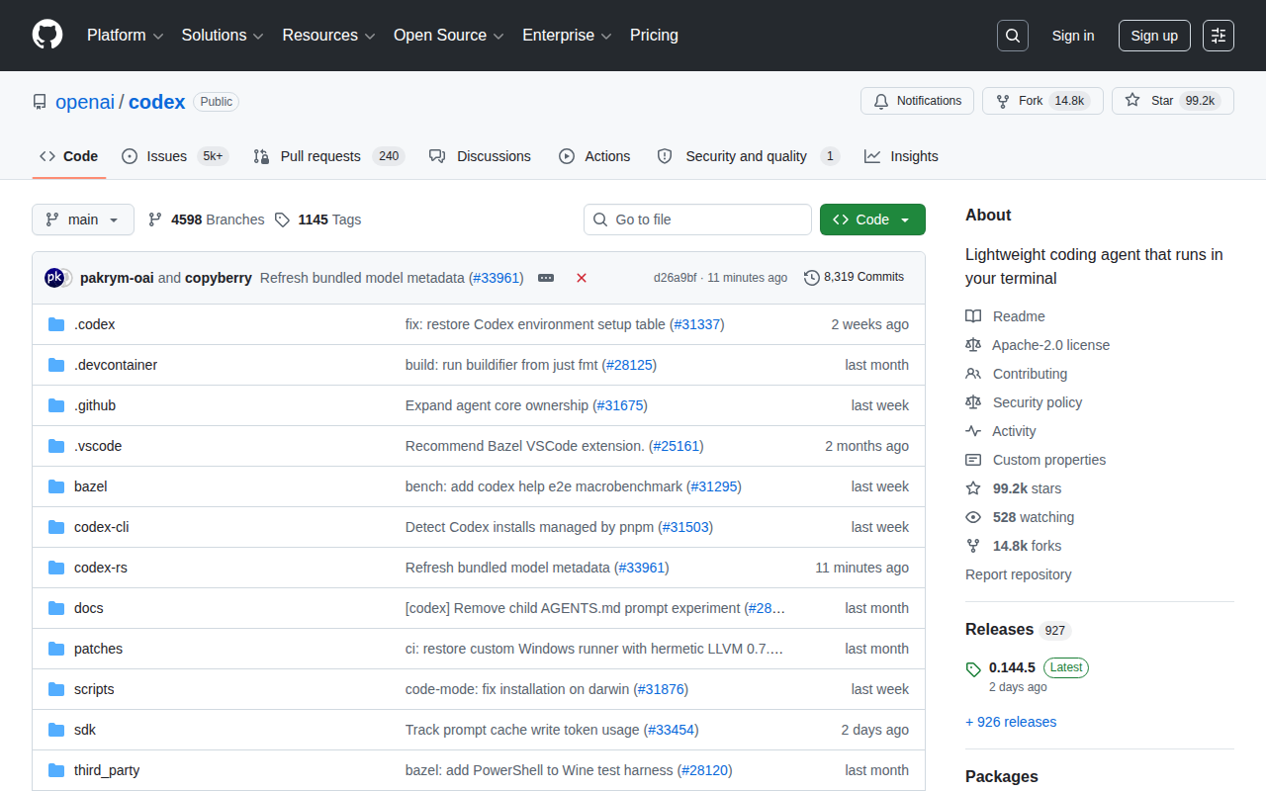This screenshot has width=1266, height=791.
Task: View 8,319 Commits history
Action: click(855, 278)
